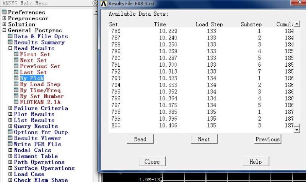Click the icon beside Write PGR File

click(10, 144)
